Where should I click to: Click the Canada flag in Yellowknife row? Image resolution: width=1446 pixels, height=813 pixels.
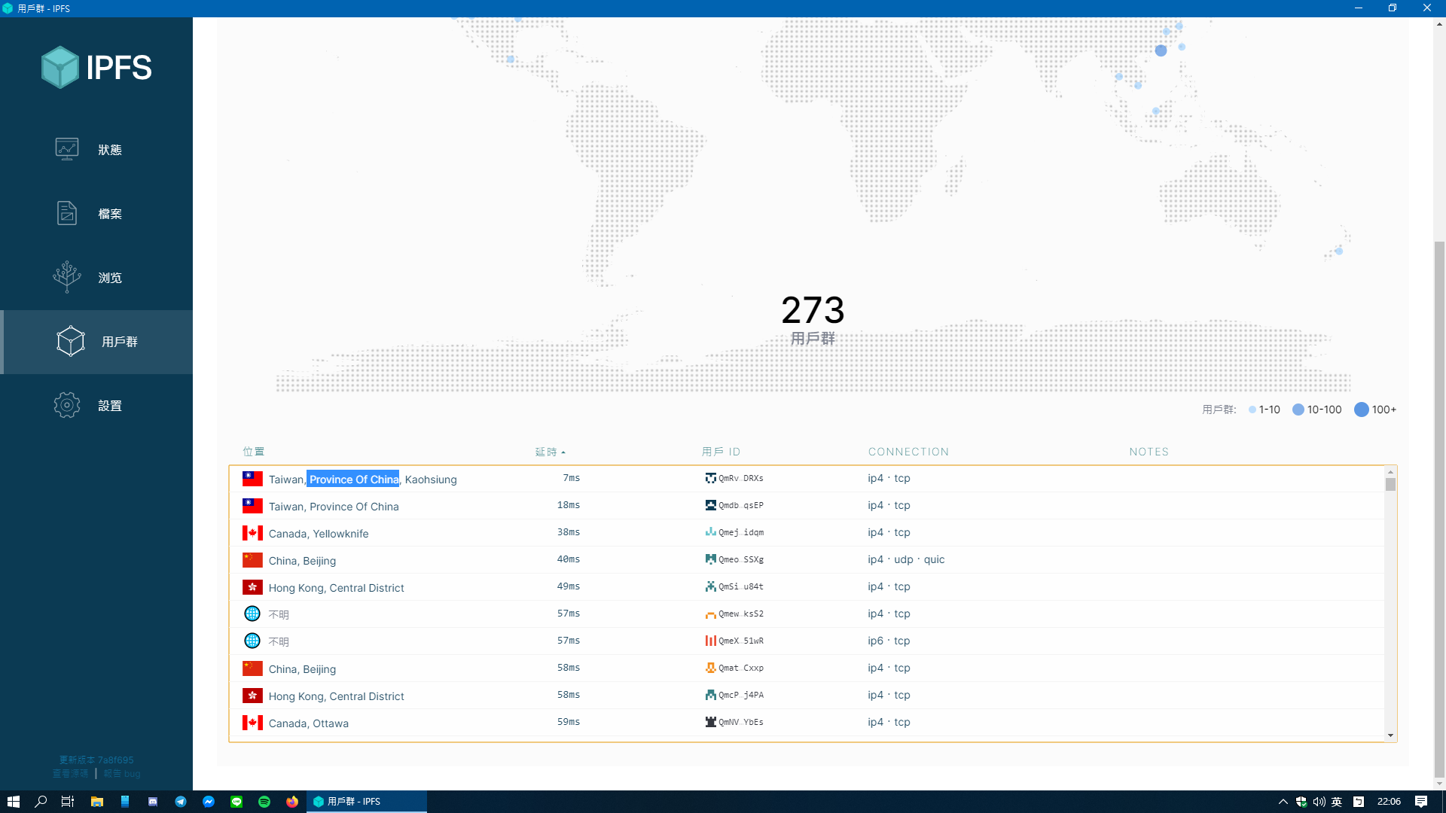(x=252, y=533)
